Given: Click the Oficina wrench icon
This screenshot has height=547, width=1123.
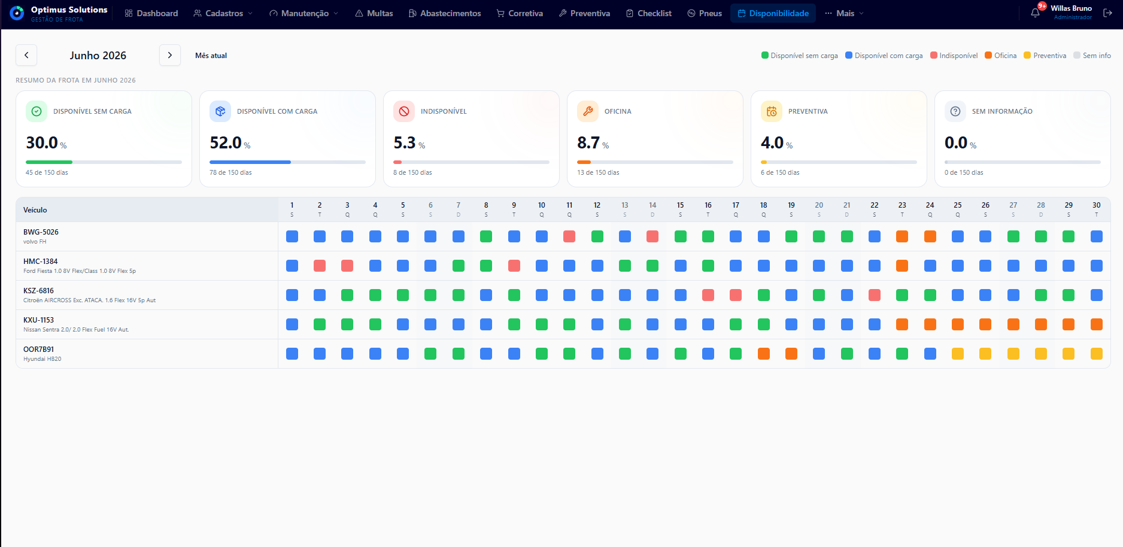Looking at the screenshot, I should [x=588, y=111].
